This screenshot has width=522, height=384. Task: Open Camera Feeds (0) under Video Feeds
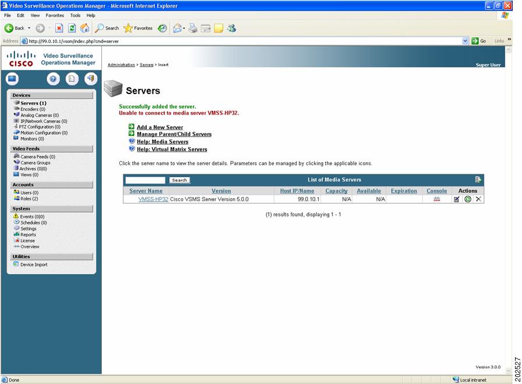pyautogui.click(x=38, y=157)
